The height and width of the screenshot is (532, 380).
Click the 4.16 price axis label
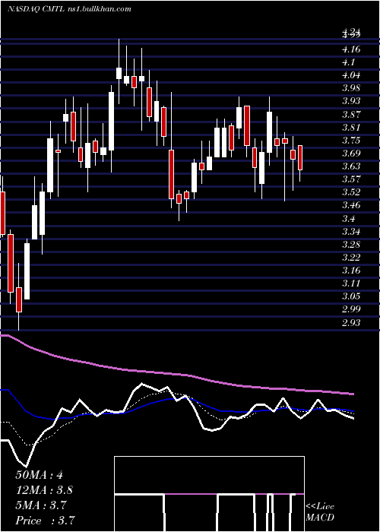tap(351, 49)
